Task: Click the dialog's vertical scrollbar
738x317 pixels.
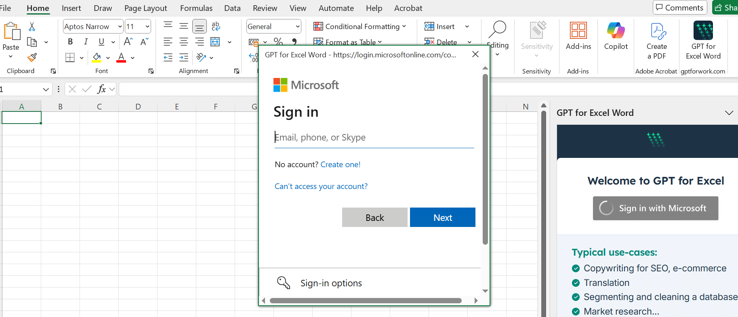Action: pos(485,159)
